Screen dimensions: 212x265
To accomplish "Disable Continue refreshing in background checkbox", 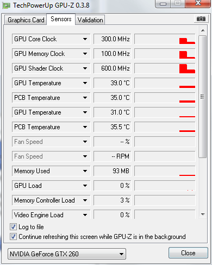I will point(13,236).
